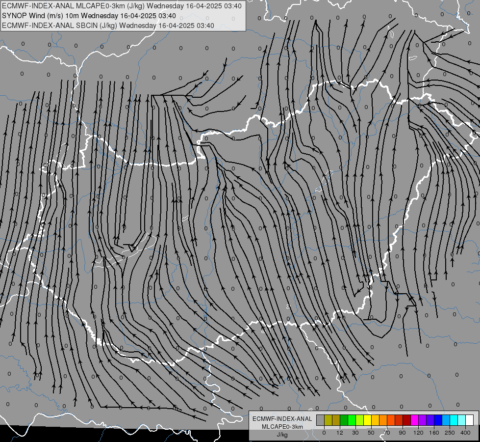Click the legend scale value '50'

click(371, 433)
